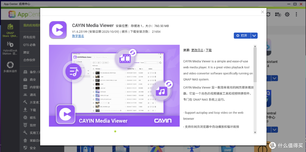
Task: Open the 商业 business category
Action: (30, 79)
